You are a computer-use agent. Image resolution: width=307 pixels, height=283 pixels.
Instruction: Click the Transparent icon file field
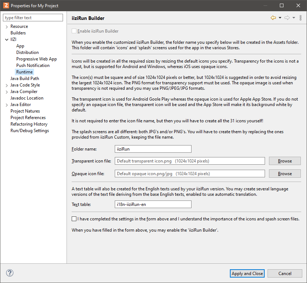[x=190, y=161]
